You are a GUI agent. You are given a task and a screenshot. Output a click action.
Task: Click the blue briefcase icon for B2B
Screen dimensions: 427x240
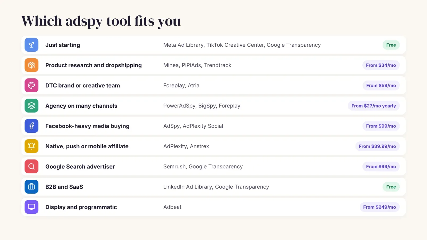coord(31,187)
